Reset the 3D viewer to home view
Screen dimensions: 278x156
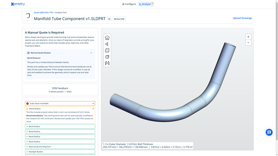pyautogui.click(x=107, y=38)
